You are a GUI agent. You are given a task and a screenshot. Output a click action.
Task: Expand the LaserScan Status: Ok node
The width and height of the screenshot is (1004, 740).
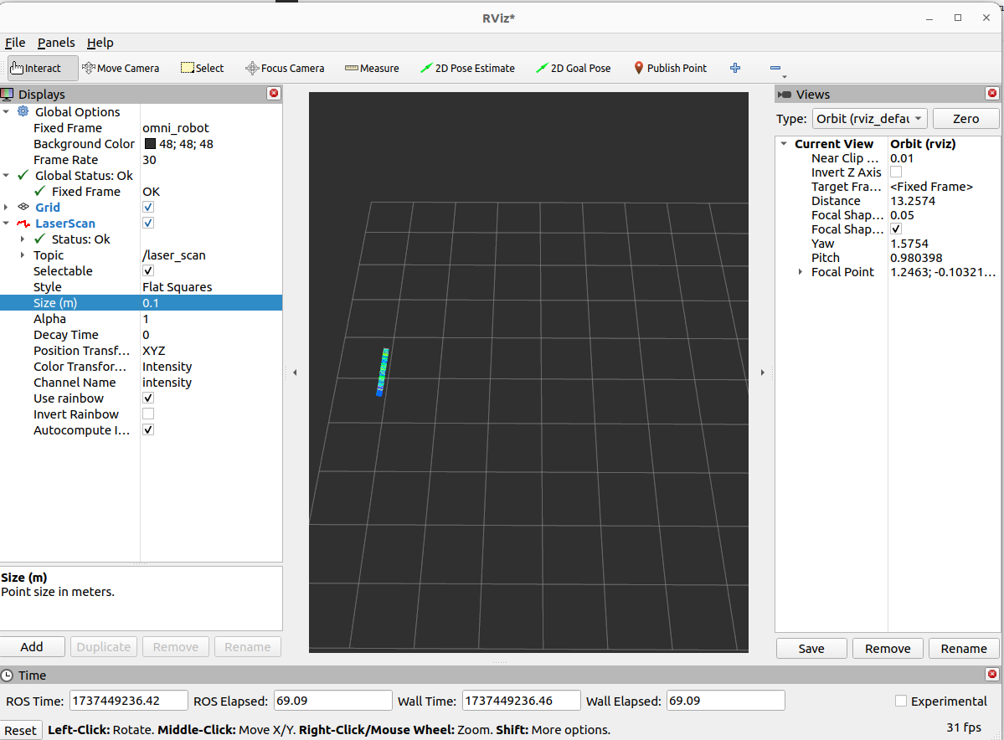(x=23, y=239)
